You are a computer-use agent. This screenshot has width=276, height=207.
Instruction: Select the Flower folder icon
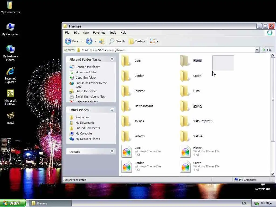pyautogui.click(x=184, y=61)
